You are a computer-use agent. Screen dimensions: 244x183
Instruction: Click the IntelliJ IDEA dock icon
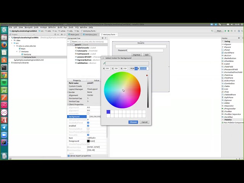(4, 143)
